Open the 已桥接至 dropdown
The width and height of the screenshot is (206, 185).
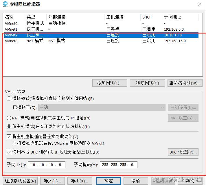(x=102, y=108)
